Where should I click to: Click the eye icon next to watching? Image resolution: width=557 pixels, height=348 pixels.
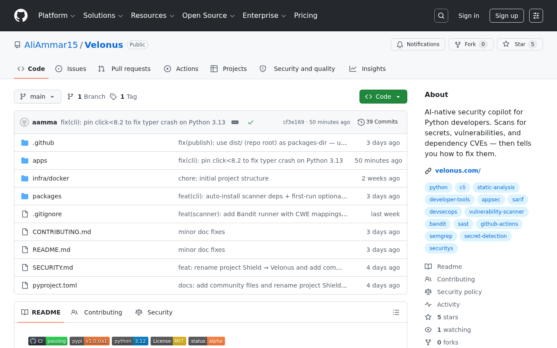428,330
